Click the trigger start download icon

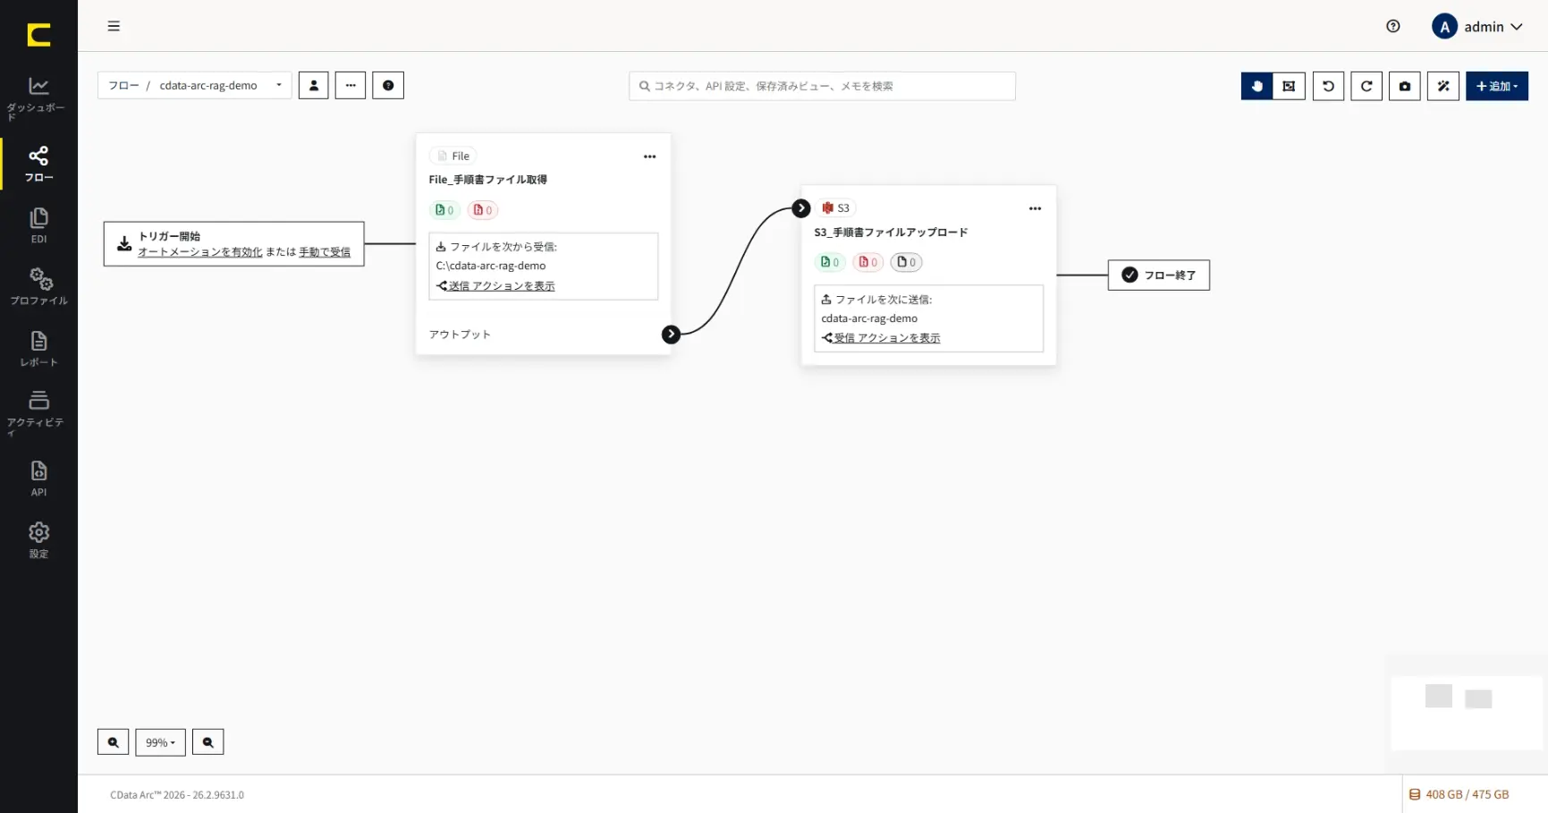[x=124, y=243]
